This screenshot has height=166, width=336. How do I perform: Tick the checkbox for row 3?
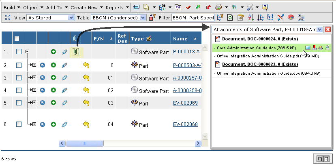pos(19,78)
